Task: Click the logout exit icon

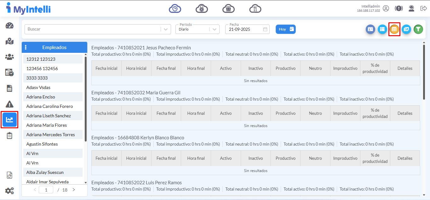Action: (423, 8)
